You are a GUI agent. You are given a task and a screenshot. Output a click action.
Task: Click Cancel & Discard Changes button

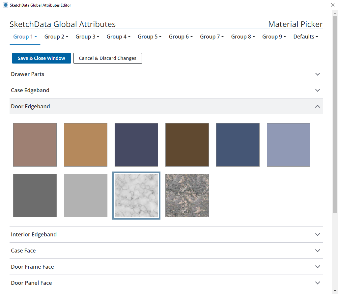pos(107,58)
